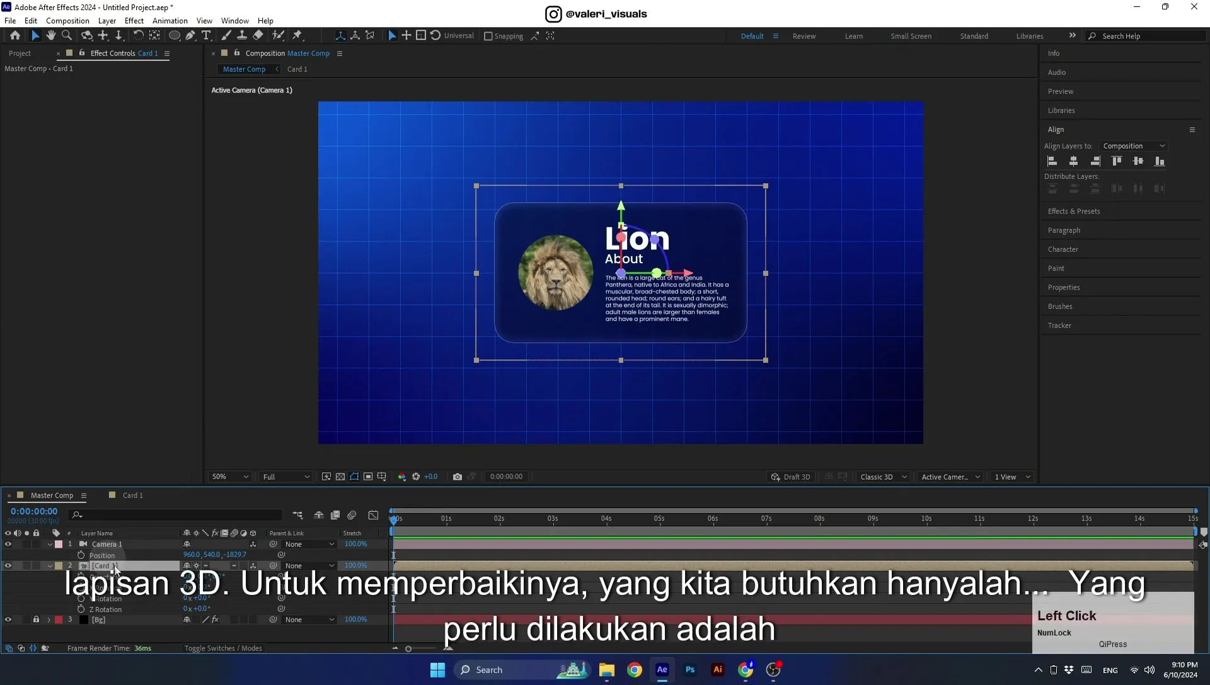Click the Camera 1 pink label swatch

point(59,544)
